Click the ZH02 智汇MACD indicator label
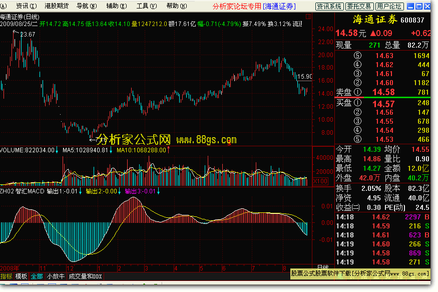Image resolution: width=438 pixels, height=292 pixels. click(23, 191)
